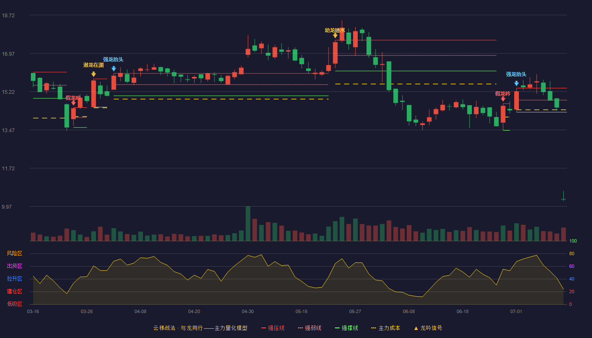Click the 05-27 date axis label
Screen dimensions: 592x338
pyautogui.click(x=355, y=311)
